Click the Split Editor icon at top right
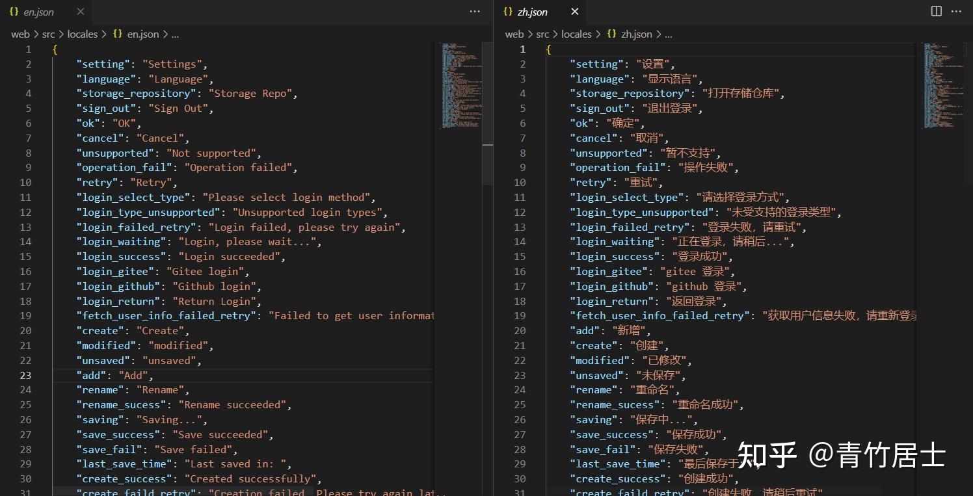973x496 pixels. pyautogui.click(x=935, y=11)
